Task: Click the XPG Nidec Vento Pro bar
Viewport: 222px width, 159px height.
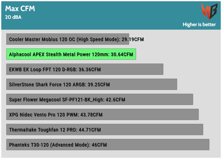Action: click(103, 115)
